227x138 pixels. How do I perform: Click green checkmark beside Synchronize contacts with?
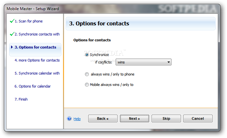[x=12, y=34]
